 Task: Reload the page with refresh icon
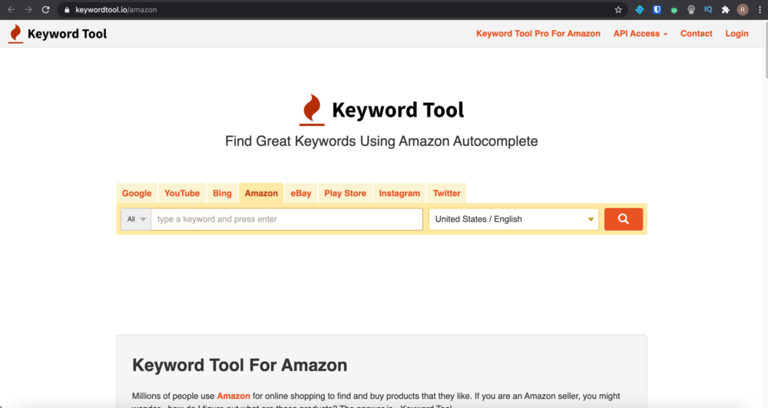pos(45,10)
